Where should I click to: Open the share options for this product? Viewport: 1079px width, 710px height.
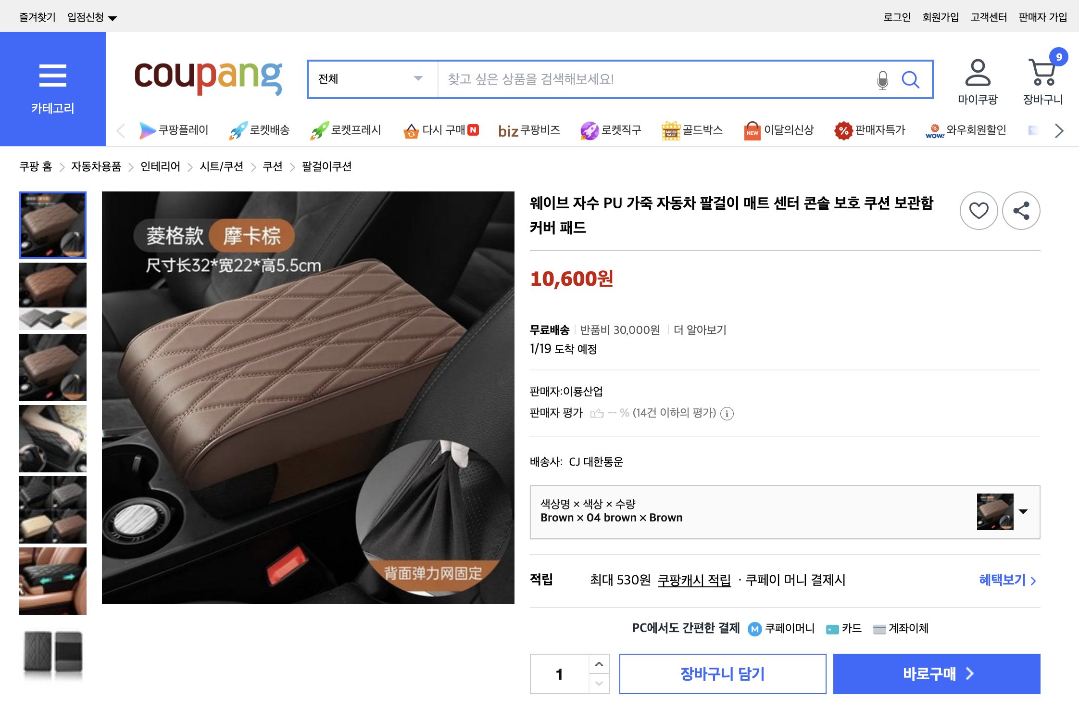(x=1021, y=210)
